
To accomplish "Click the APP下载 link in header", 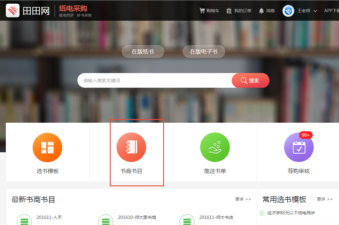I will click(x=331, y=11).
